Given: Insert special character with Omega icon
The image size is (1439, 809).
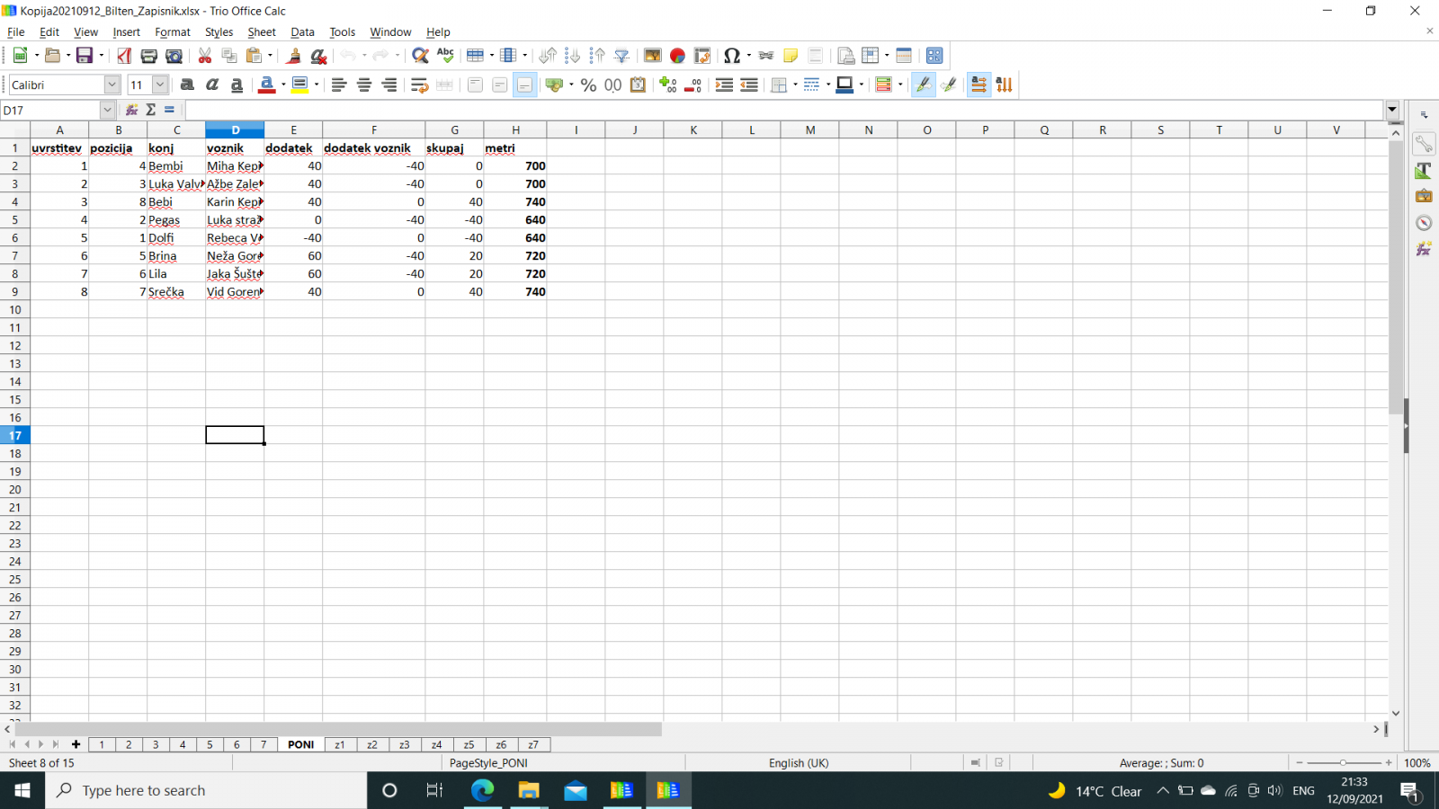Looking at the screenshot, I should [x=731, y=56].
